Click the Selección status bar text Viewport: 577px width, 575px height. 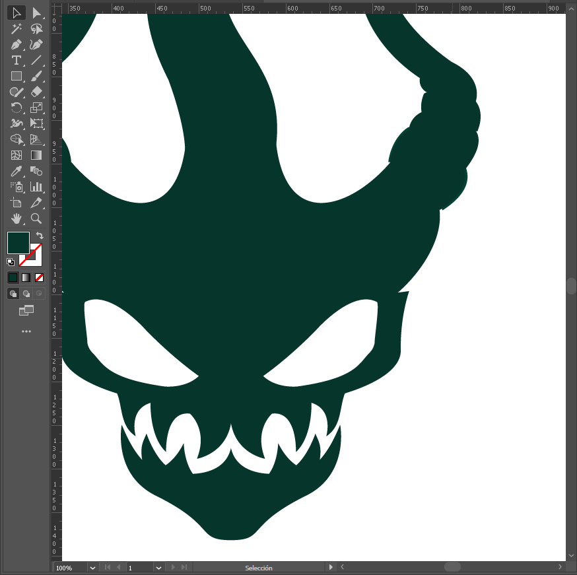click(259, 568)
